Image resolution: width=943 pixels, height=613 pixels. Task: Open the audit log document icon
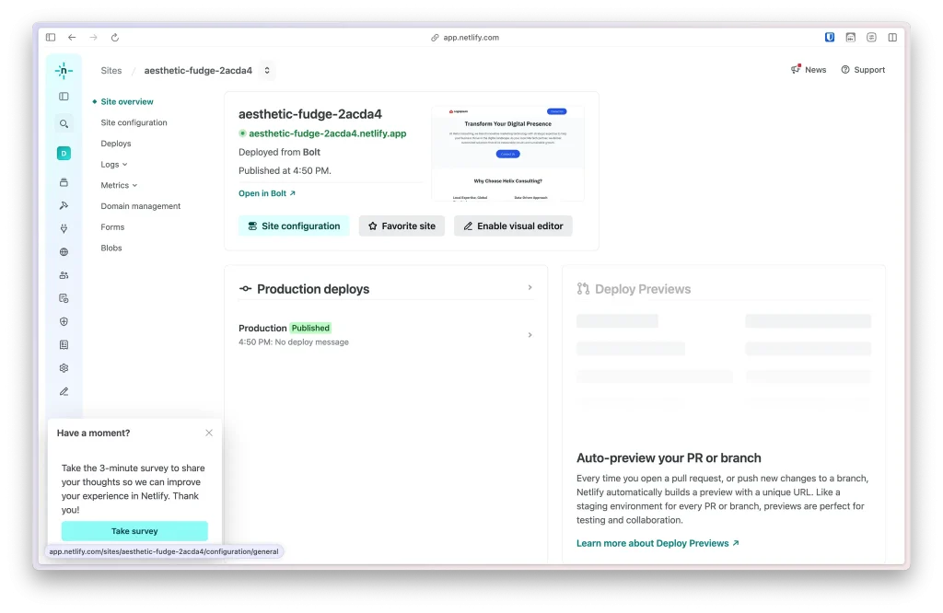pyautogui.click(x=64, y=298)
